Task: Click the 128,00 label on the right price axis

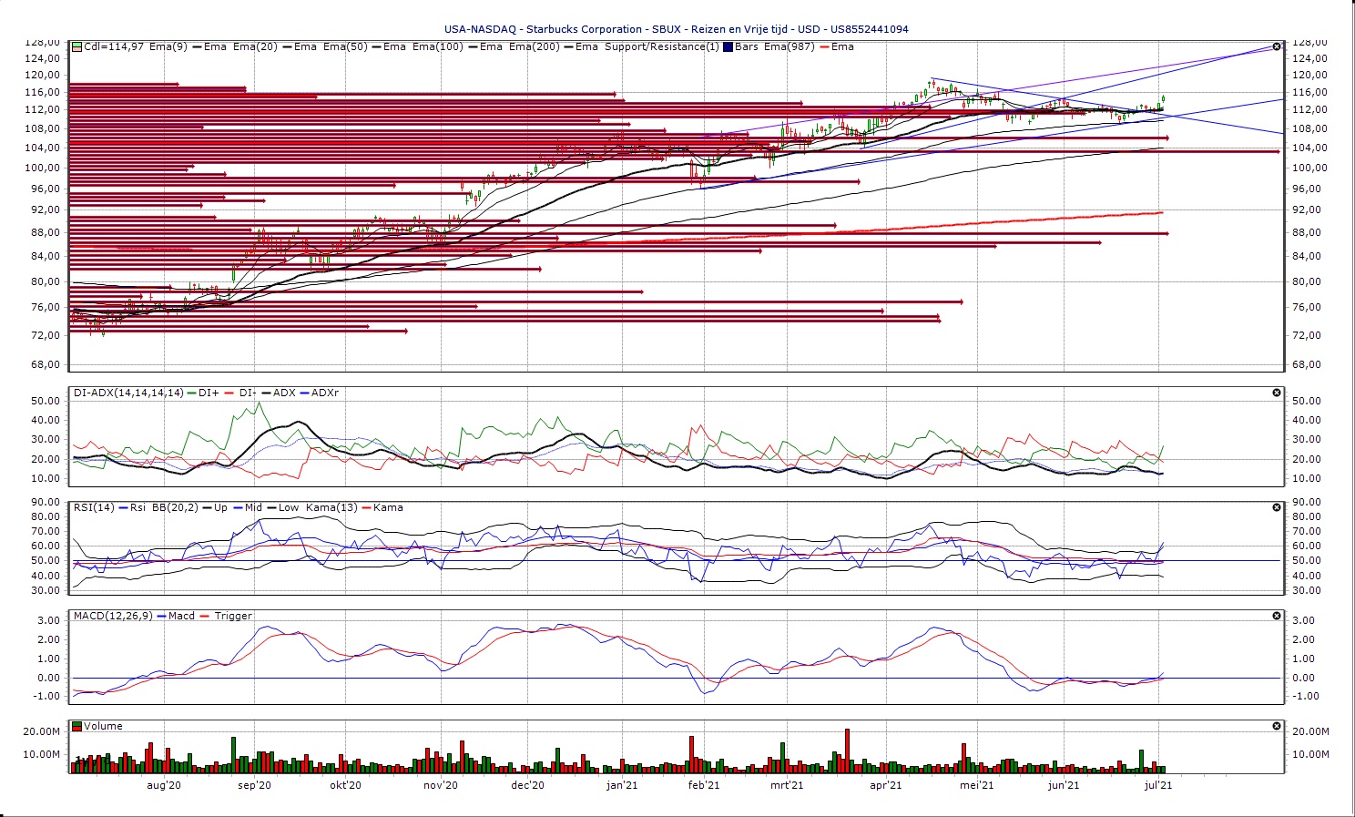Action: (x=1309, y=42)
